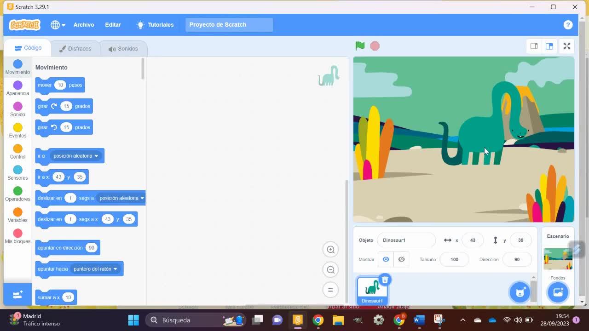Open the Editar menu
Image resolution: width=589 pixels, height=331 pixels.
click(113, 25)
